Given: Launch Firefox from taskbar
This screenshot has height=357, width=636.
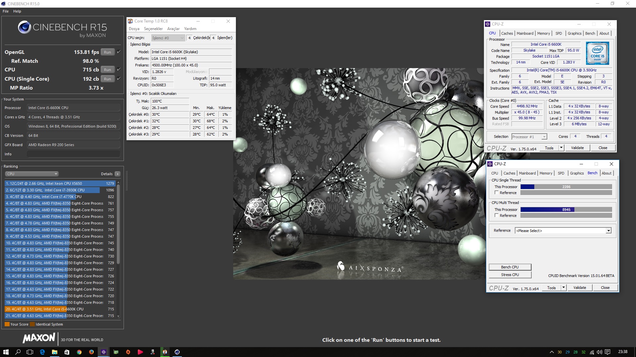Looking at the screenshot, I should point(91,352).
